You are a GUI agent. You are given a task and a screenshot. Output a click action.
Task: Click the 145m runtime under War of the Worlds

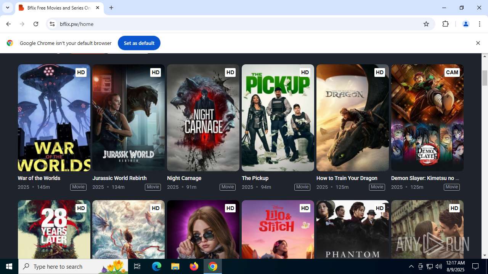pos(43,187)
